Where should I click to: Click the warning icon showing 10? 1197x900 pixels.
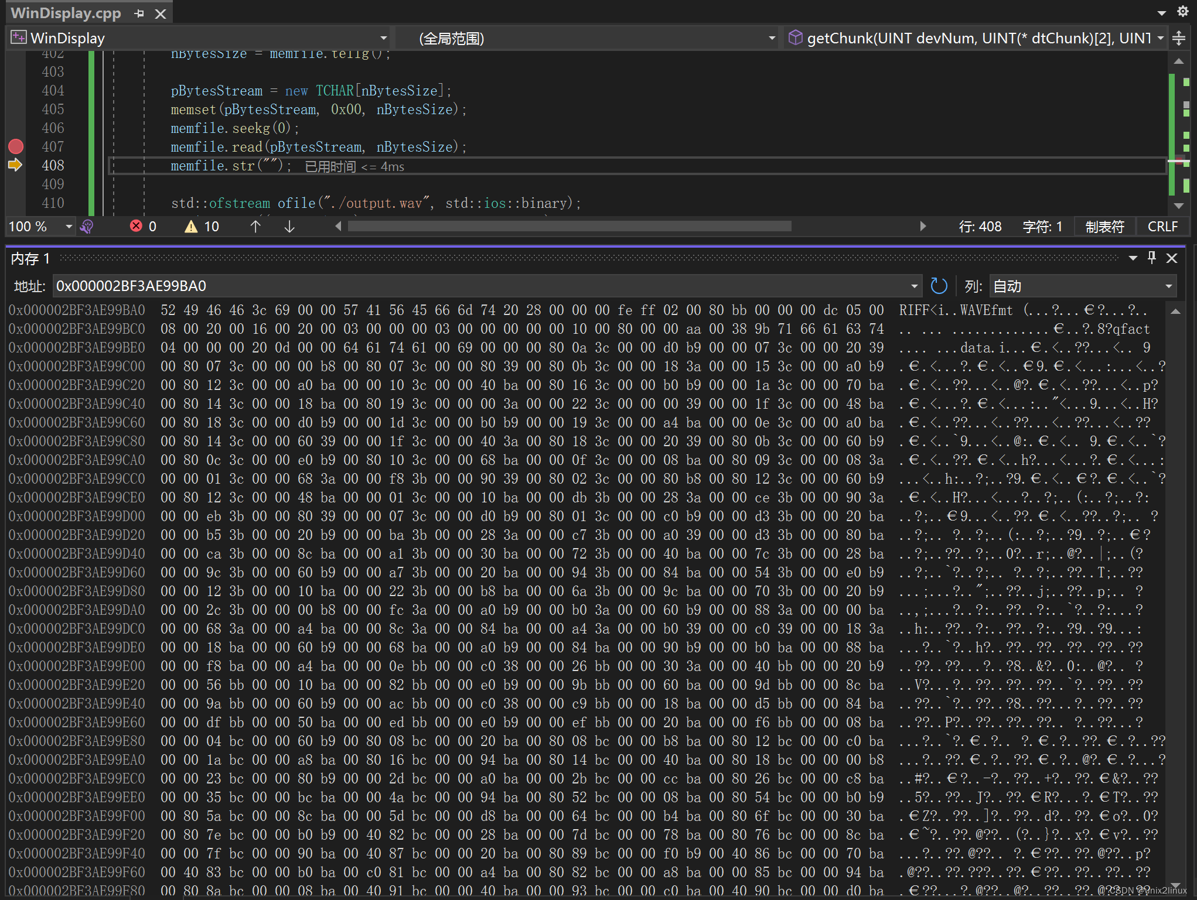click(191, 227)
